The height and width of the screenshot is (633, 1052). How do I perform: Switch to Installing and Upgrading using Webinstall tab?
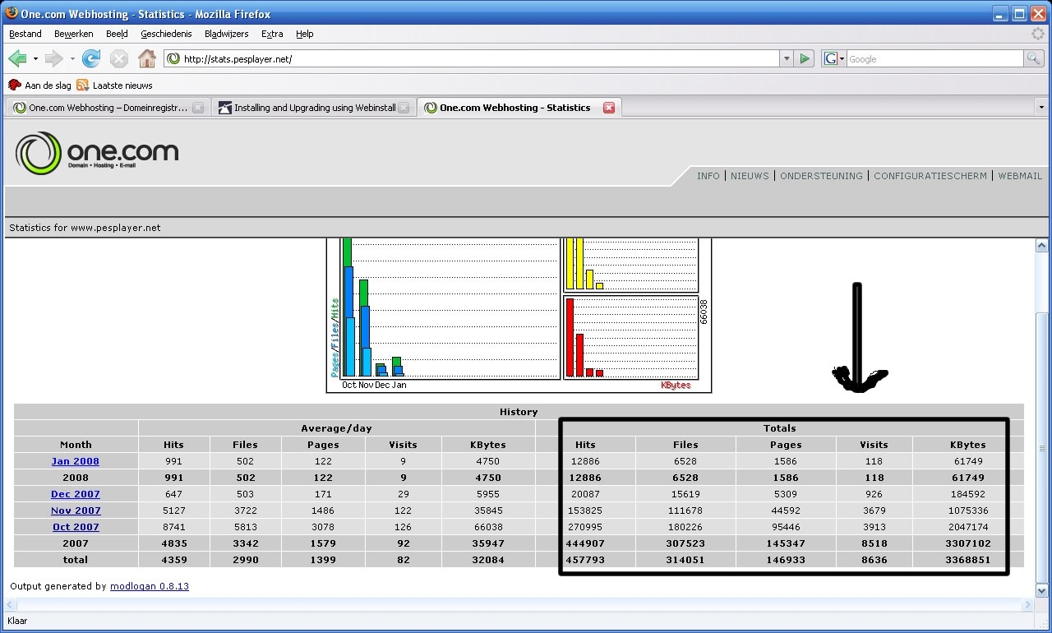click(x=314, y=108)
